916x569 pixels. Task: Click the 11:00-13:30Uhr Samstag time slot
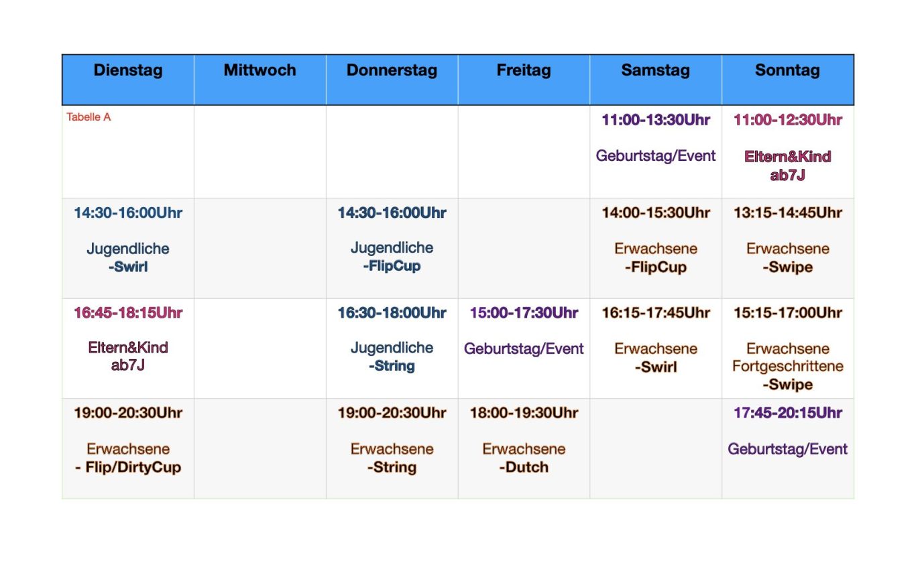[x=655, y=121]
